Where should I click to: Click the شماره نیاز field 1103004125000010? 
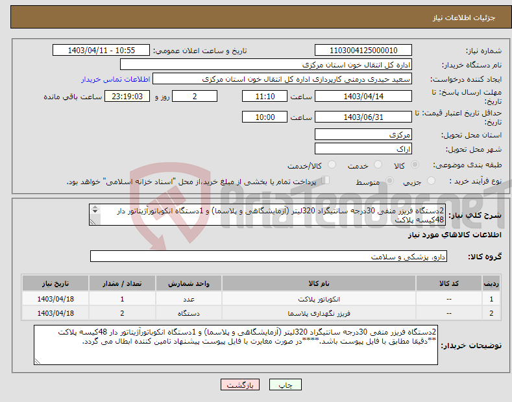click(x=363, y=51)
